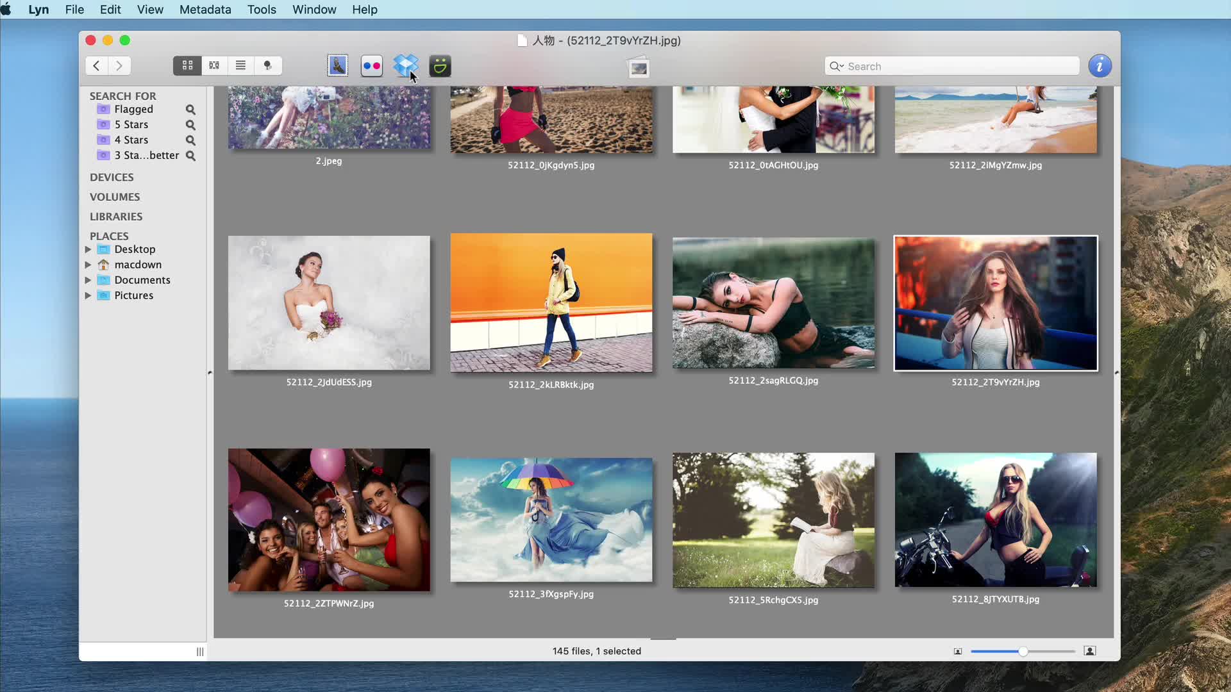Viewport: 1231px width, 692px height.
Task: Expand the Desktop folder
Action: [x=88, y=249]
